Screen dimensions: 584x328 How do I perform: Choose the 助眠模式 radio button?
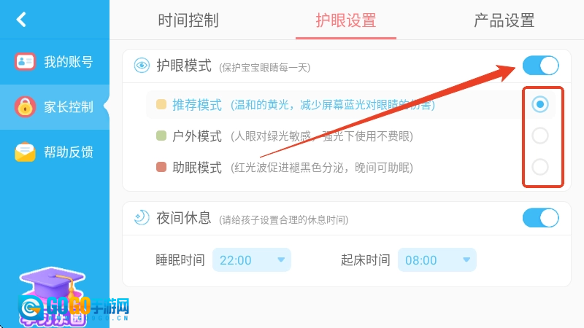(x=540, y=167)
